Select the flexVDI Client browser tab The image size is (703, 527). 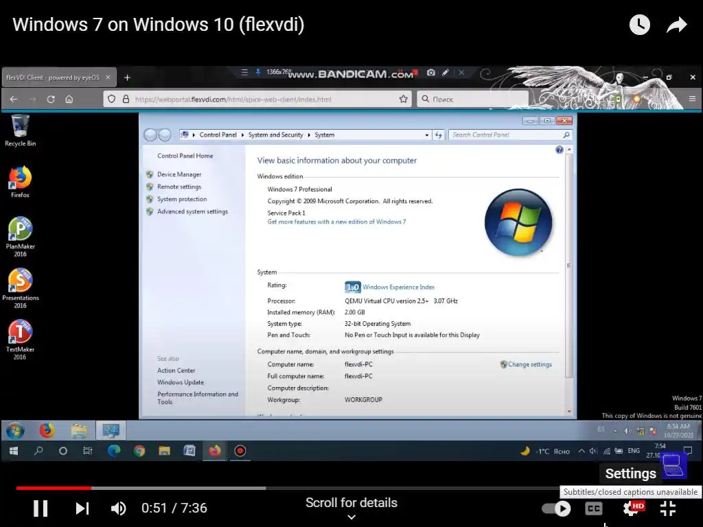pos(59,78)
